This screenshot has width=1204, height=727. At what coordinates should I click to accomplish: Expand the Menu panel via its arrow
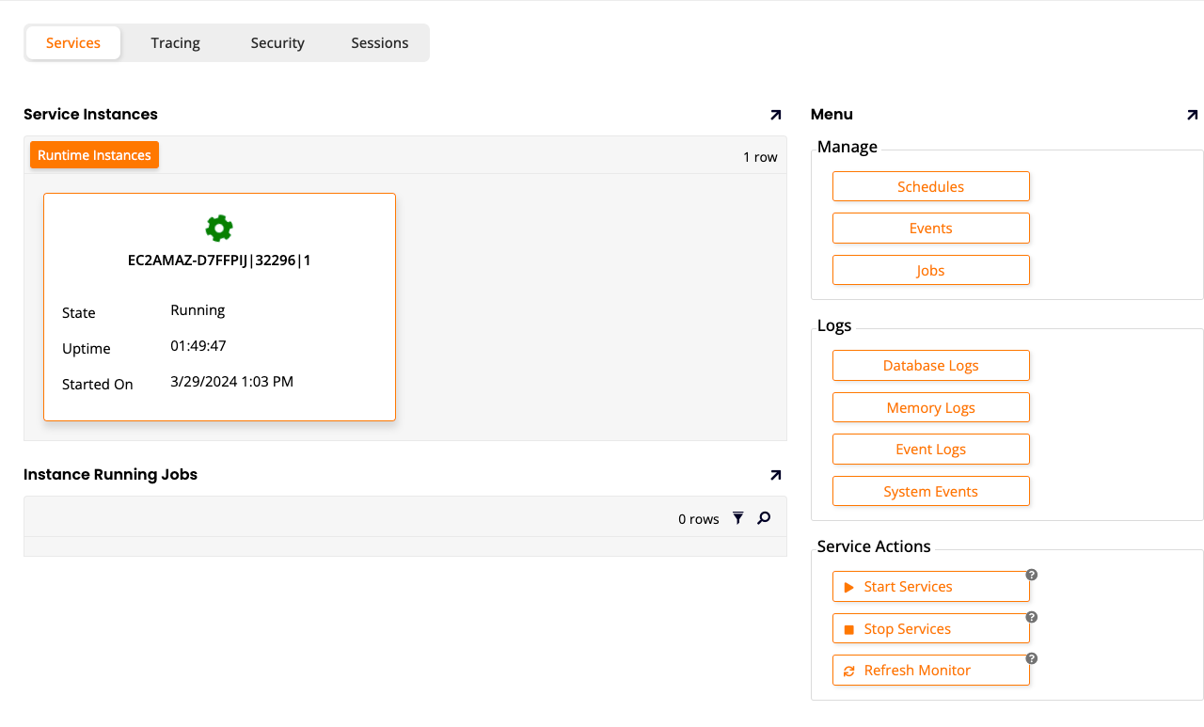click(x=1192, y=115)
